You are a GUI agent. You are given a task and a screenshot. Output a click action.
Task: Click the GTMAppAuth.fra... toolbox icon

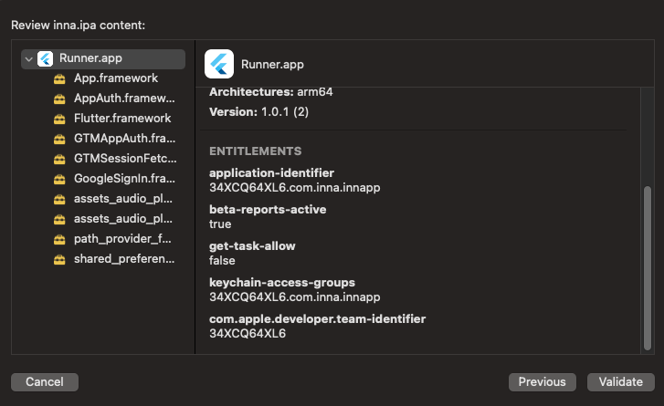(x=59, y=140)
